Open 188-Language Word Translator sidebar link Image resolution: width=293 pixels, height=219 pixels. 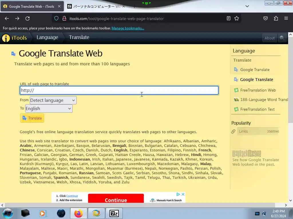[x=264, y=100]
